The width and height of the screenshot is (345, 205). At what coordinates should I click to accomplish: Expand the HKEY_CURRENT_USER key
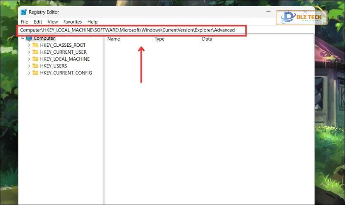click(29, 52)
